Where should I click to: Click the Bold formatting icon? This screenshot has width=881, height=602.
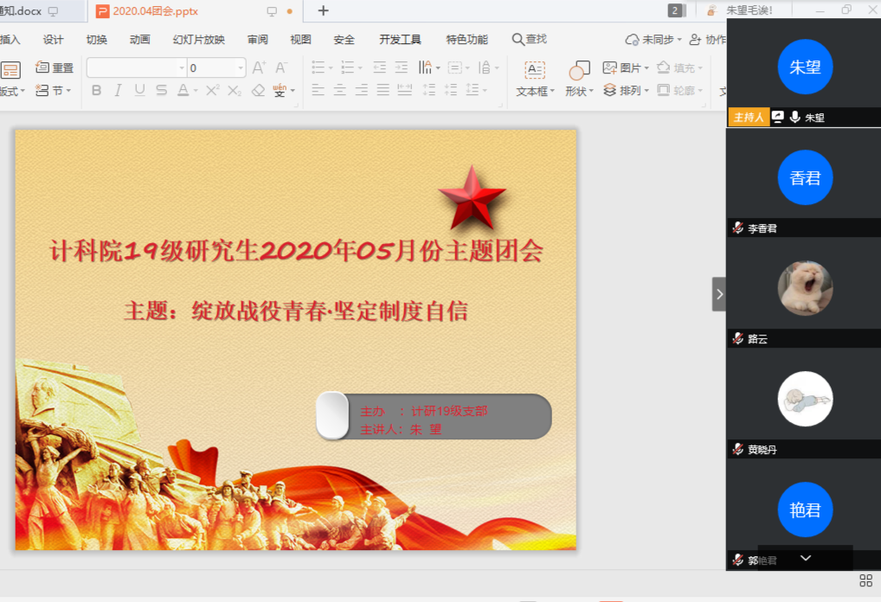pyautogui.click(x=97, y=91)
